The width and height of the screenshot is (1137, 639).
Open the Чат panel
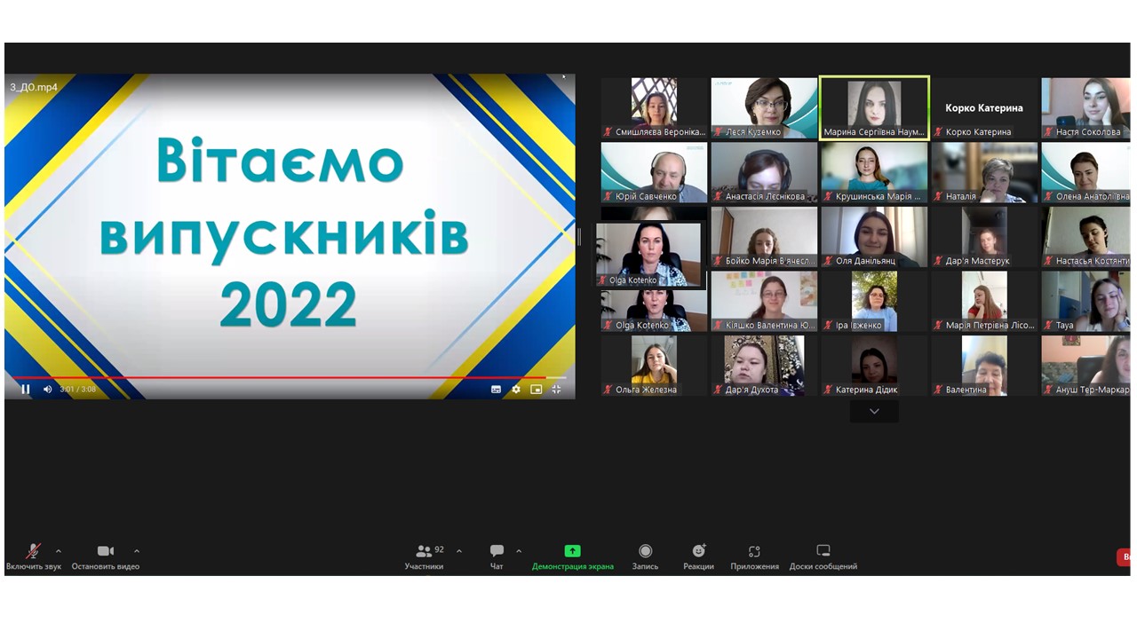pyautogui.click(x=497, y=550)
